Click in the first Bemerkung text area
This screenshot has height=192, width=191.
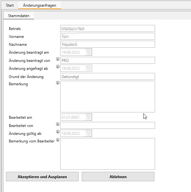pos(108,97)
